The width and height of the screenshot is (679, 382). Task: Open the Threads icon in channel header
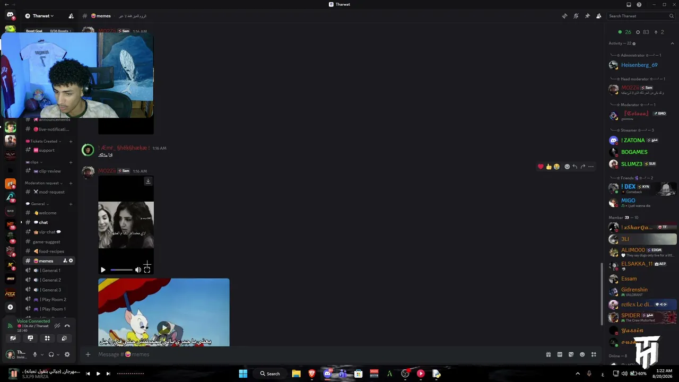(x=564, y=16)
